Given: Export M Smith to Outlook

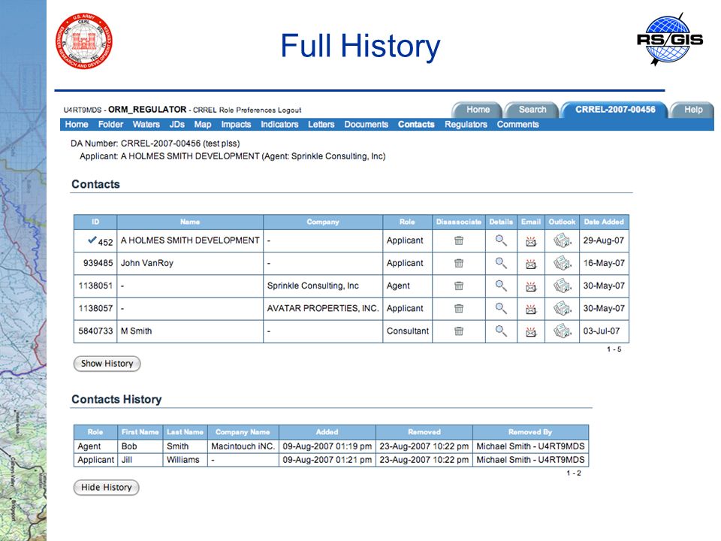Looking at the screenshot, I should point(562,331).
